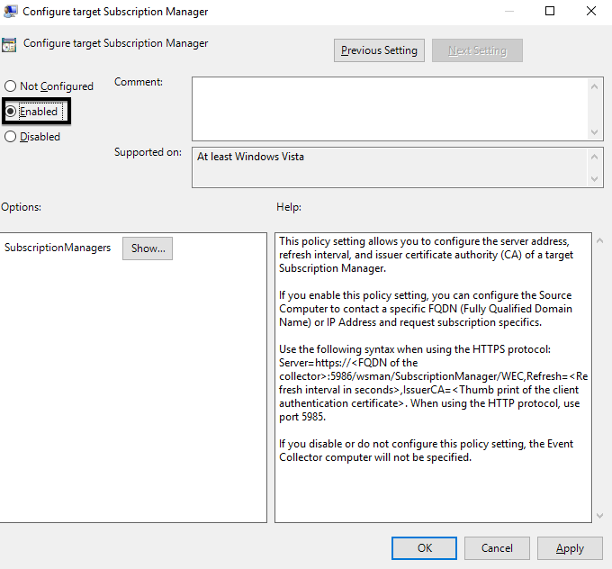Go to Previous Setting
The height and width of the screenshot is (569, 612).
tap(379, 50)
